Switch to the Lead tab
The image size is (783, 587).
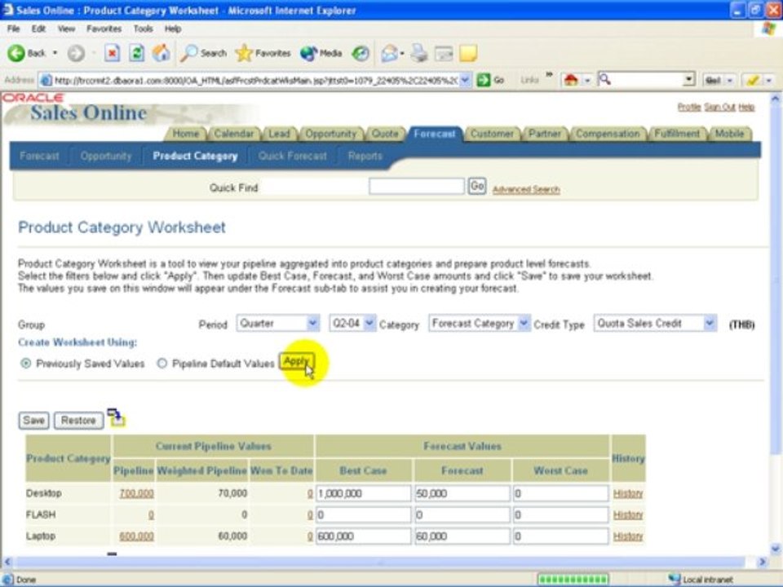(279, 134)
